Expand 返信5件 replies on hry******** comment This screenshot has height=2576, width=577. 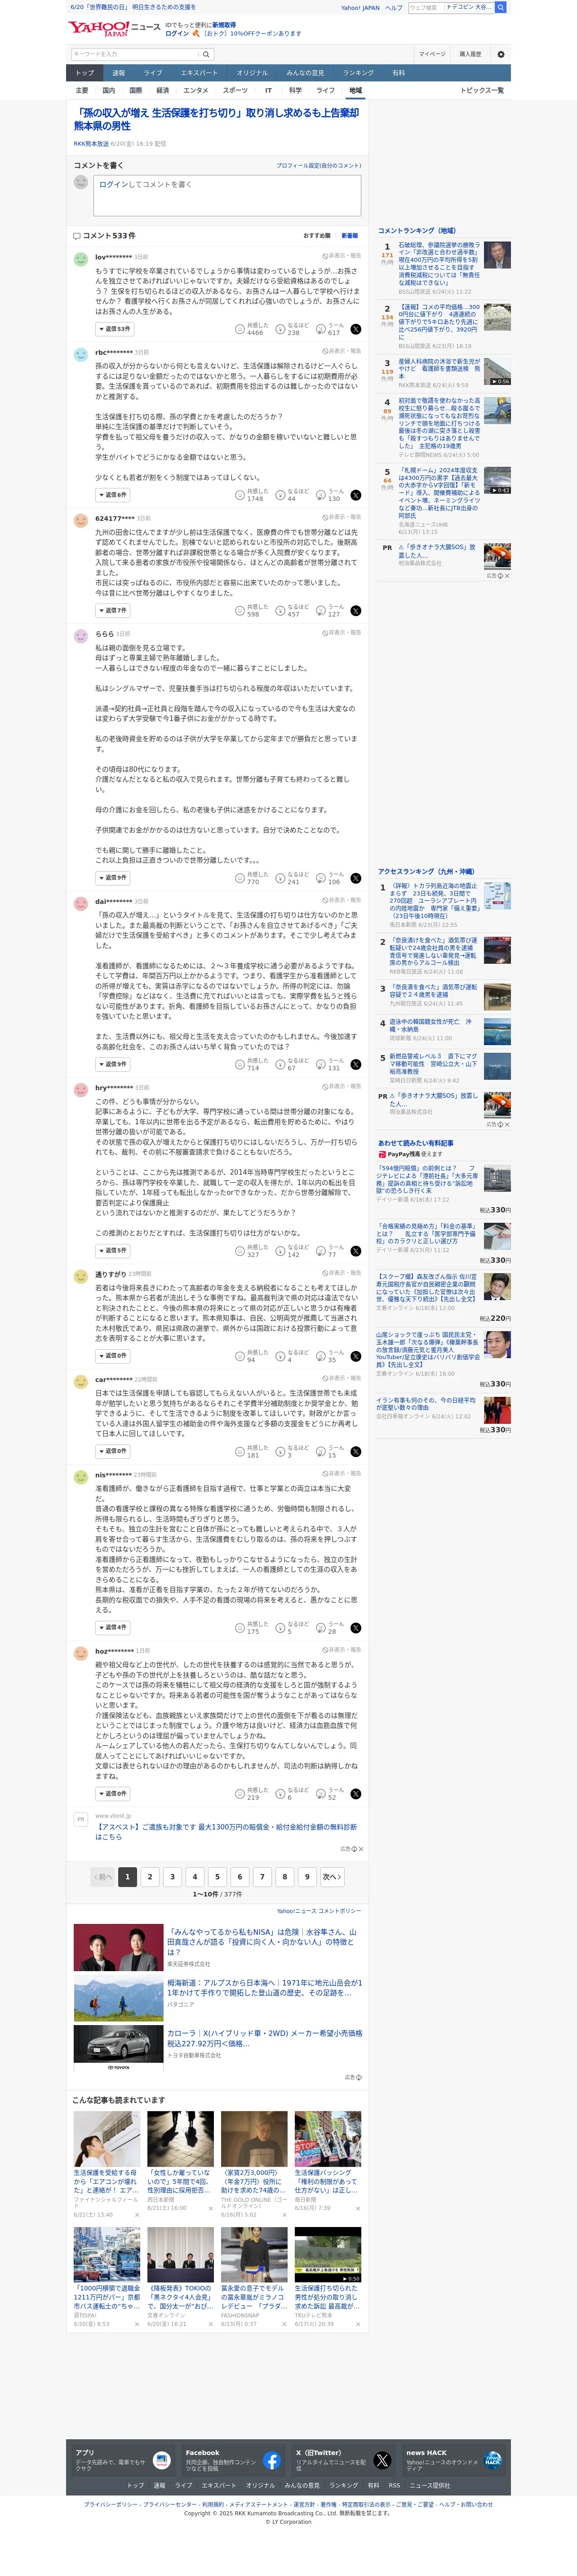[x=112, y=1251]
